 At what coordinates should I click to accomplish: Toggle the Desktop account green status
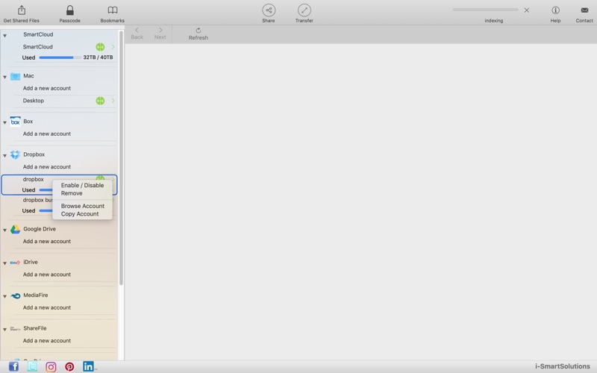coord(100,101)
